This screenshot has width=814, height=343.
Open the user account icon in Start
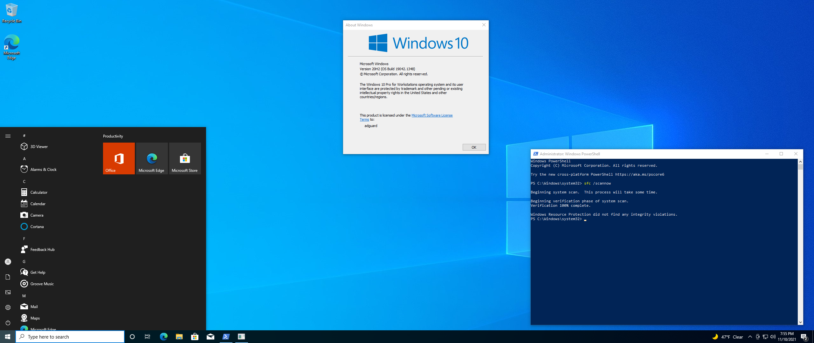point(8,262)
